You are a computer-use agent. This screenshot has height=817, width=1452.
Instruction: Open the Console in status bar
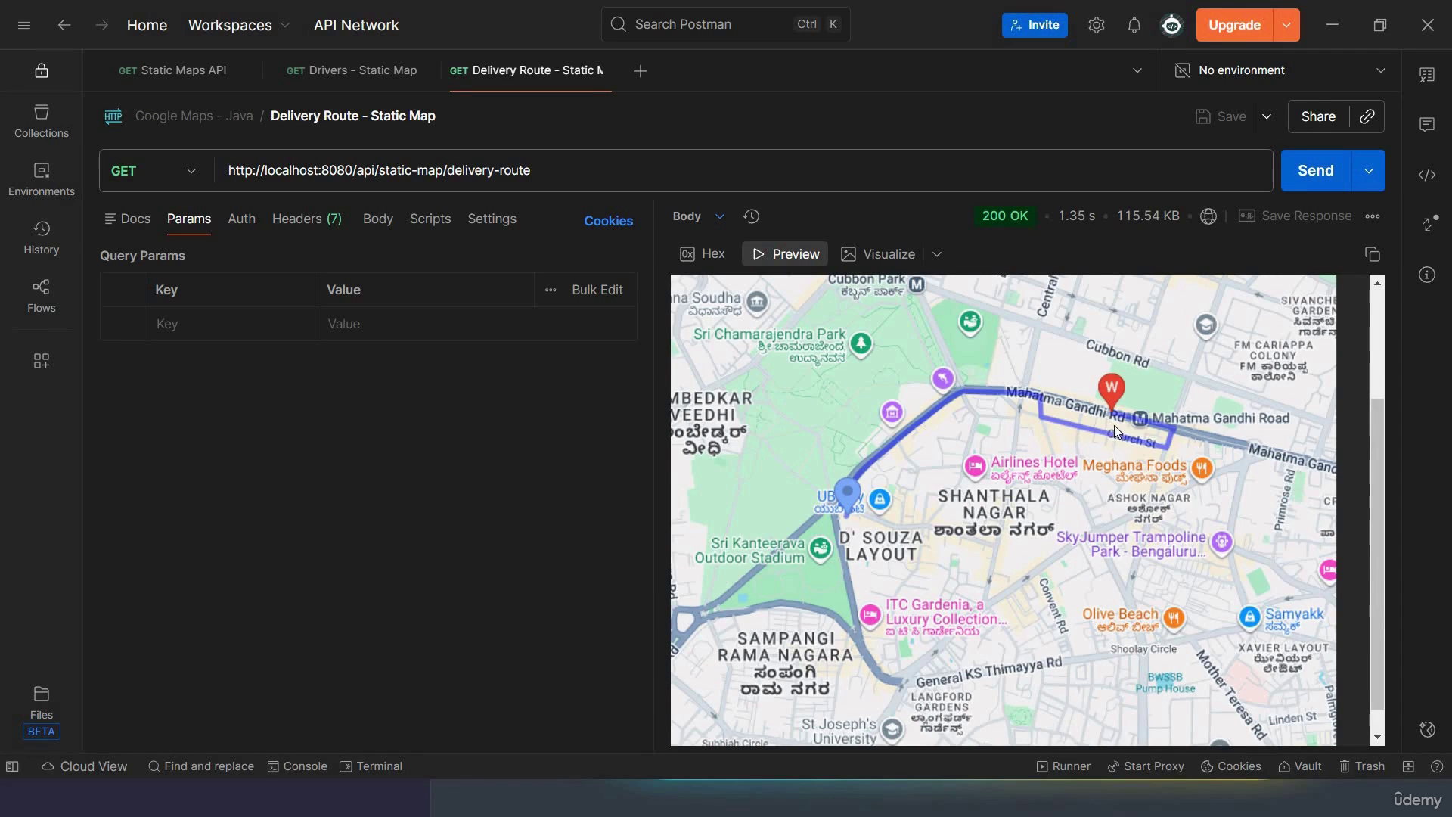point(297,766)
